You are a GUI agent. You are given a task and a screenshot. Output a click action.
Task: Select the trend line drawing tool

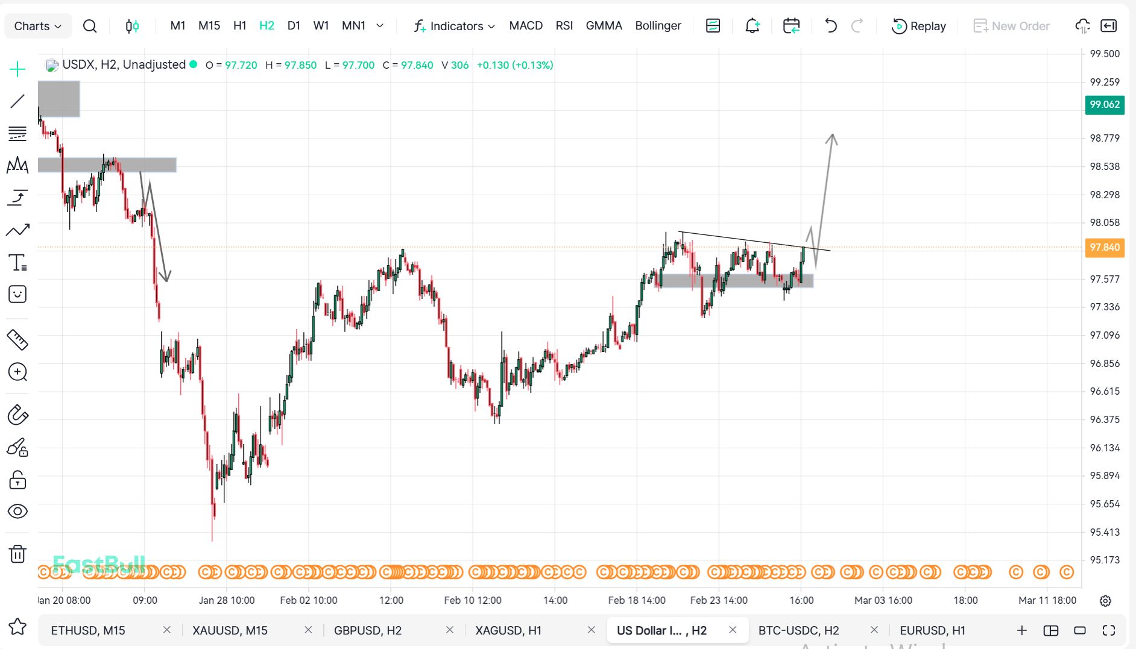[17, 101]
